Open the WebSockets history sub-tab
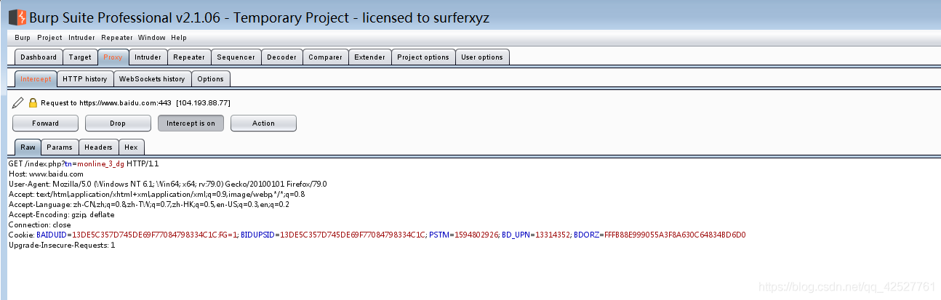The image size is (941, 300). click(152, 79)
